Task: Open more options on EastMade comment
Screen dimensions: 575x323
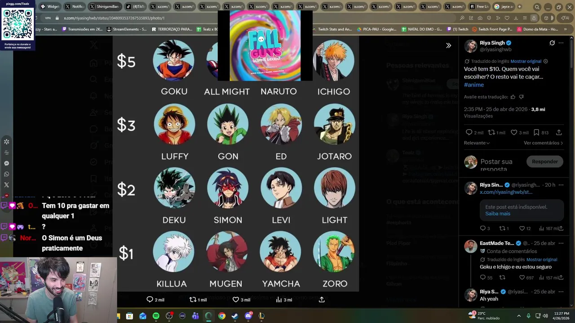Action: pos(561,243)
